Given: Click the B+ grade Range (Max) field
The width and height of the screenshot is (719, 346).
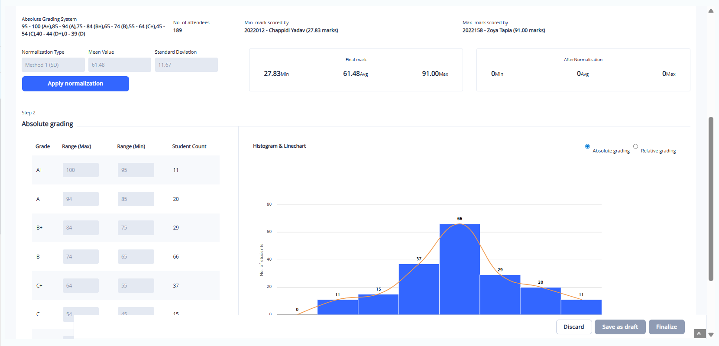Looking at the screenshot, I should pos(81,228).
